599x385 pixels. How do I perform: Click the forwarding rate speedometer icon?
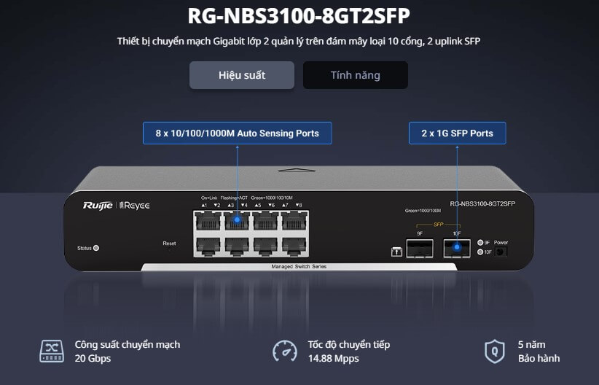coord(285,351)
